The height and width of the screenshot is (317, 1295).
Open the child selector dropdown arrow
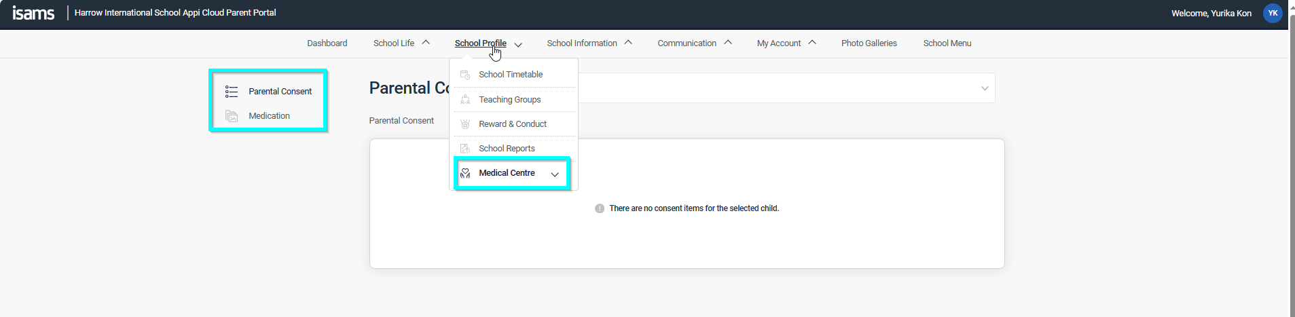[x=984, y=88]
